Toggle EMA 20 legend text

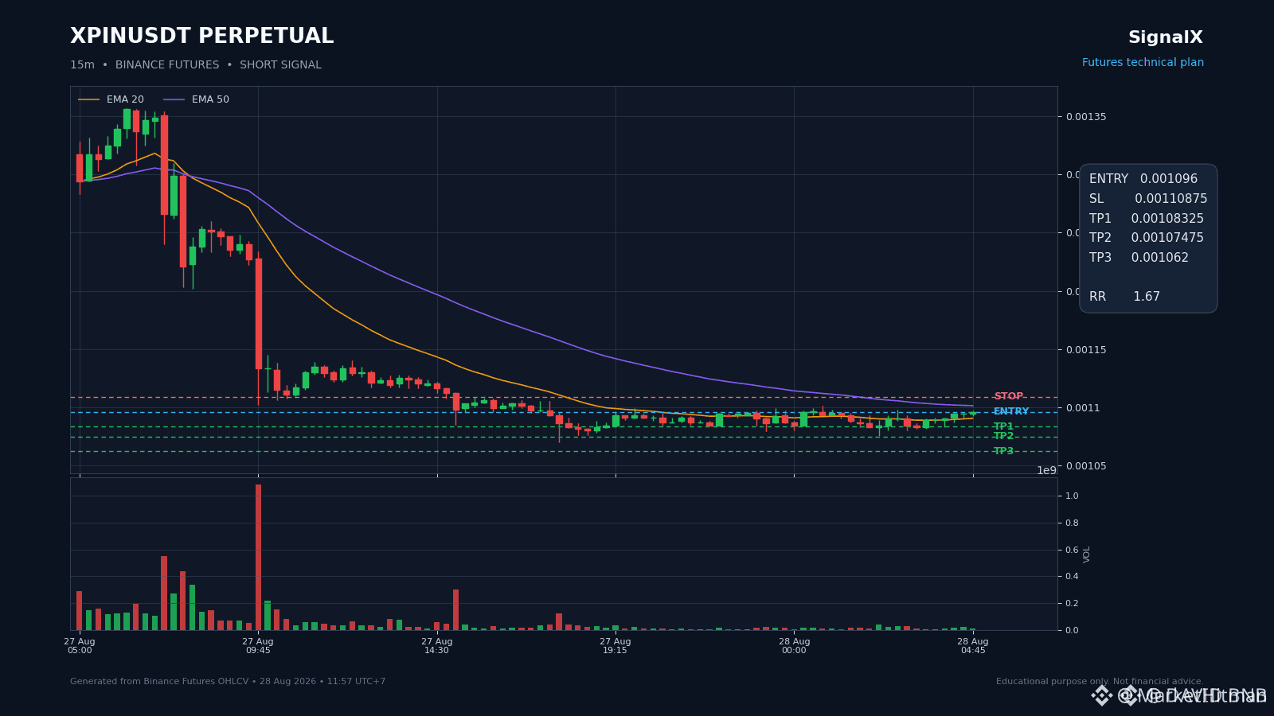[125, 99]
